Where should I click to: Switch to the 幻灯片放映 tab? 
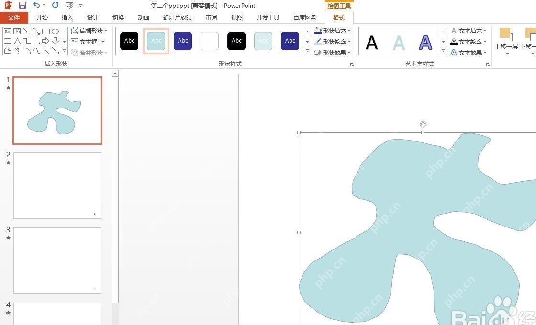coord(178,18)
